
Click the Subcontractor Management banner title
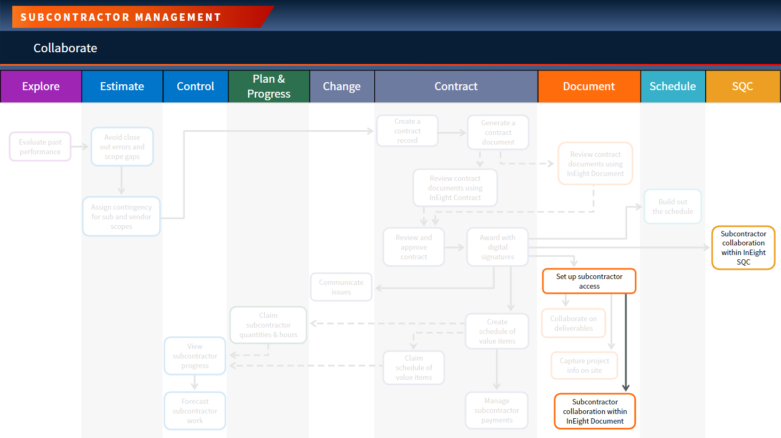(x=121, y=17)
